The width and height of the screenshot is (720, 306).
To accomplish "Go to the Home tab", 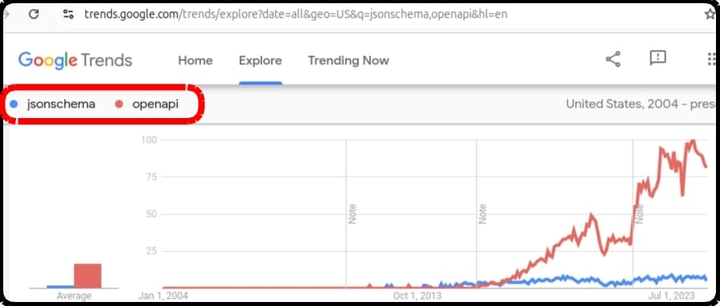I will pos(195,60).
